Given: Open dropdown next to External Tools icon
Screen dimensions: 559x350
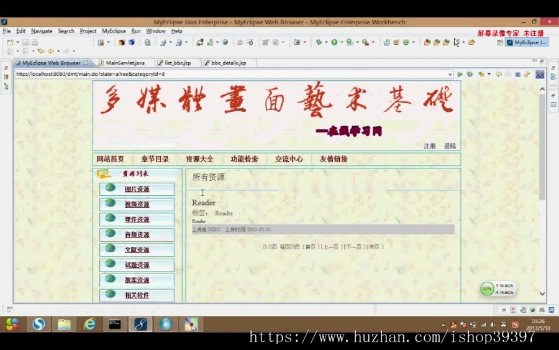Looking at the screenshot, I should pos(373,42).
